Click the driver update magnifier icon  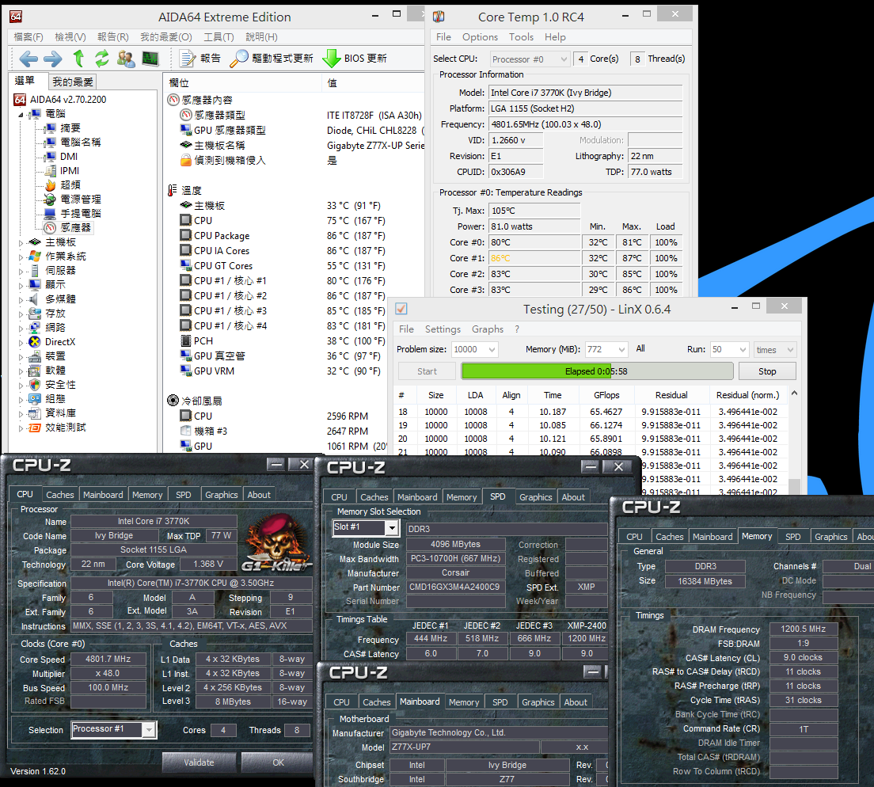(x=238, y=59)
